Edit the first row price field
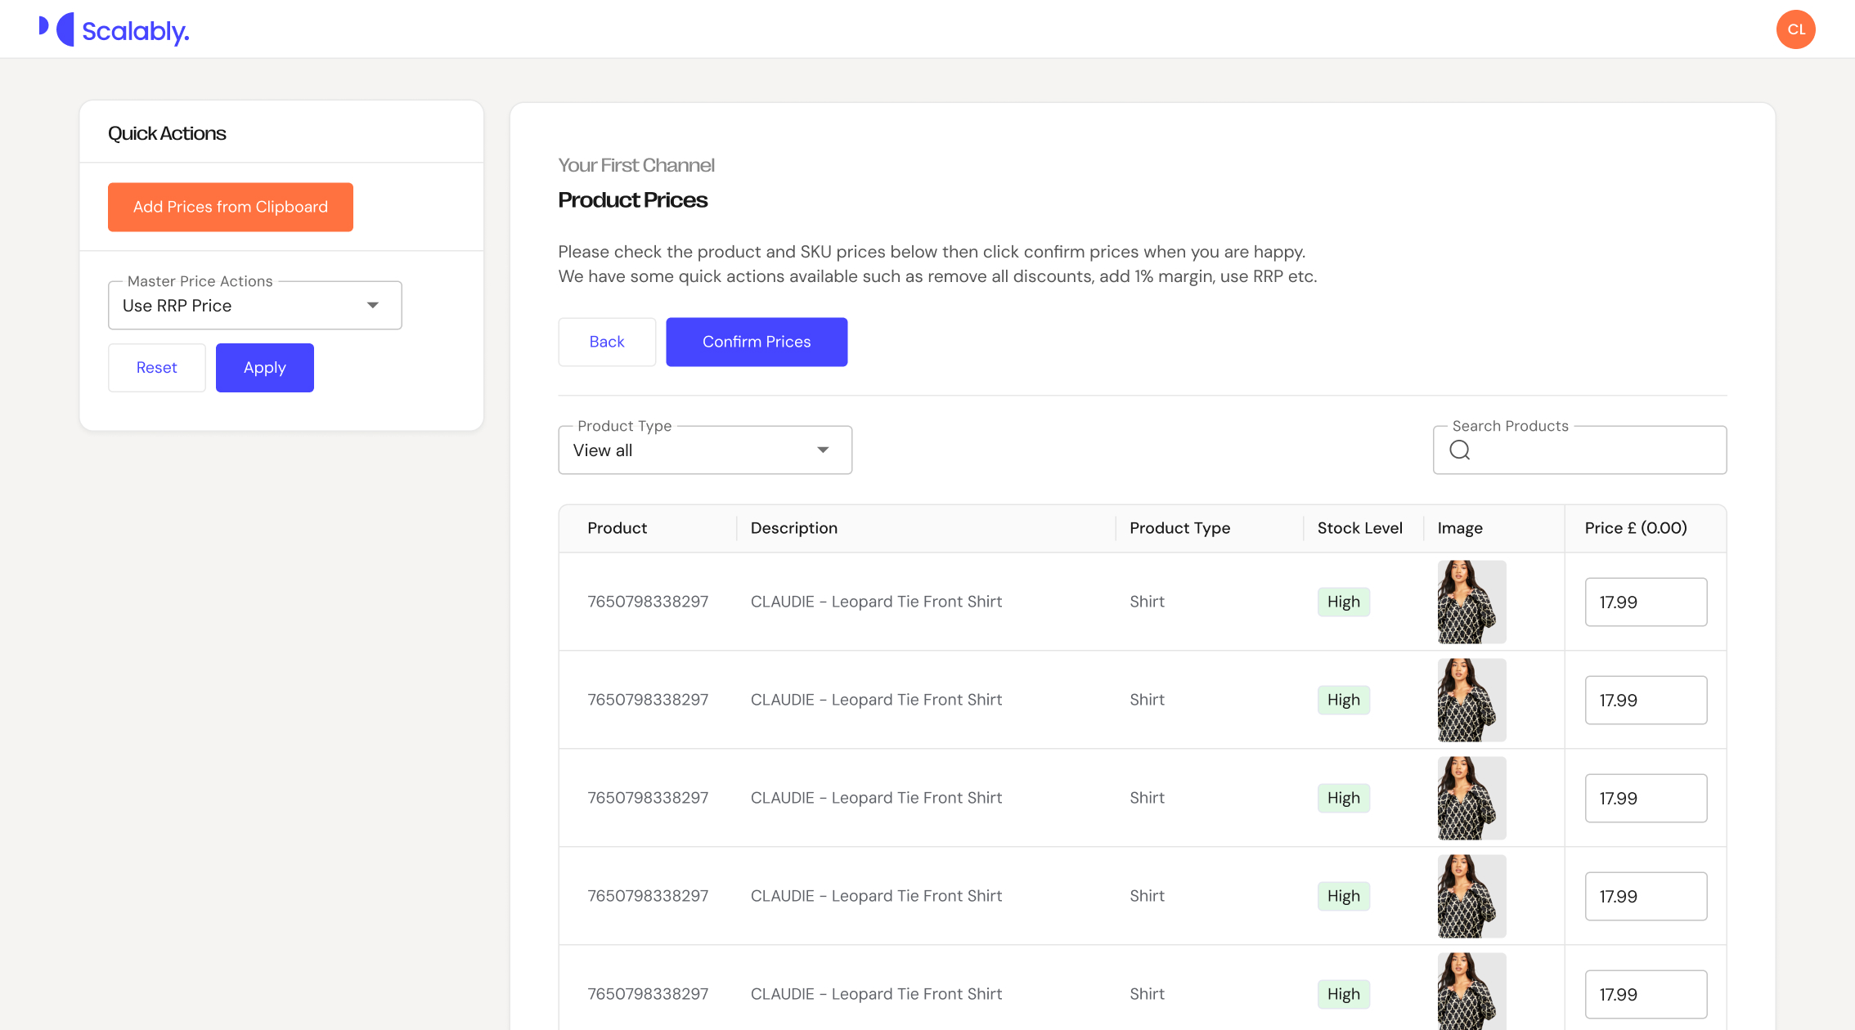This screenshot has height=1030, width=1855. [x=1645, y=602]
